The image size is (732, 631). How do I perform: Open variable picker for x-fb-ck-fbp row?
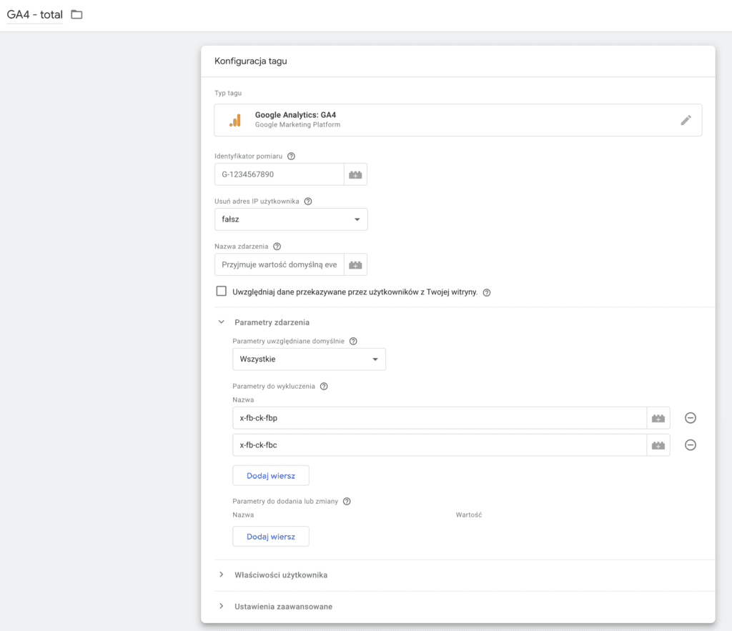(x=658, y=418)
